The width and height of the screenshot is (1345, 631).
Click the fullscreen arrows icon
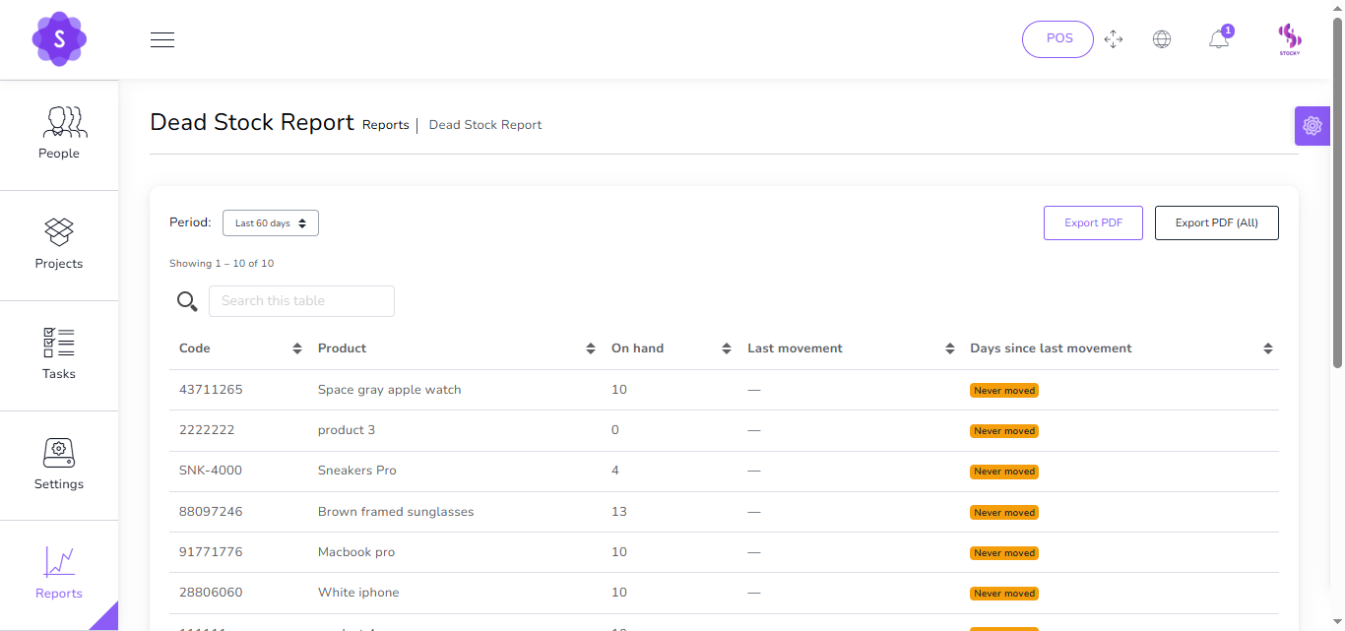tap(1114, 39)
